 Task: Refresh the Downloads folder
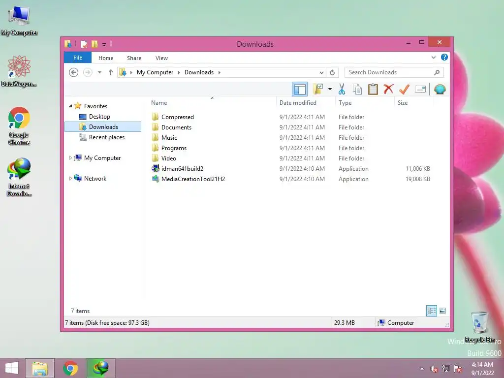[x=332, y=73]
